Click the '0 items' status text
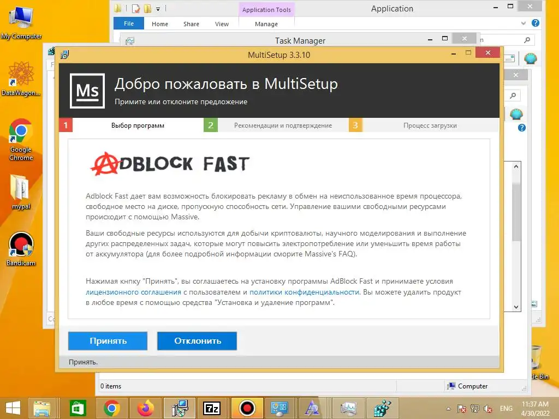 click(110, 386)
